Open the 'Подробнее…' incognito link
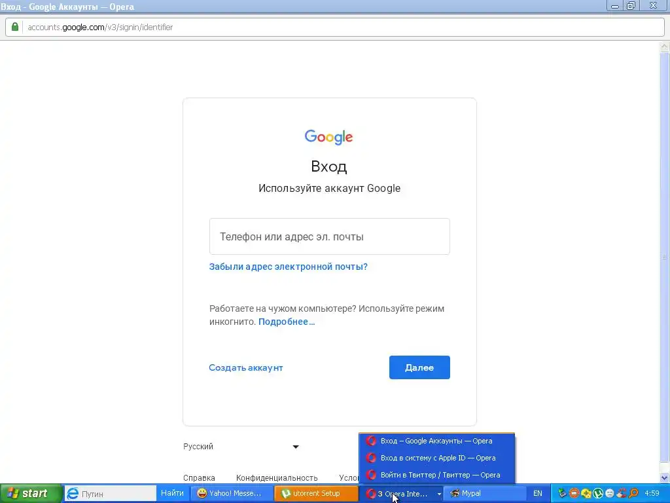The image size is (670, 503). (x=287, y=322)
